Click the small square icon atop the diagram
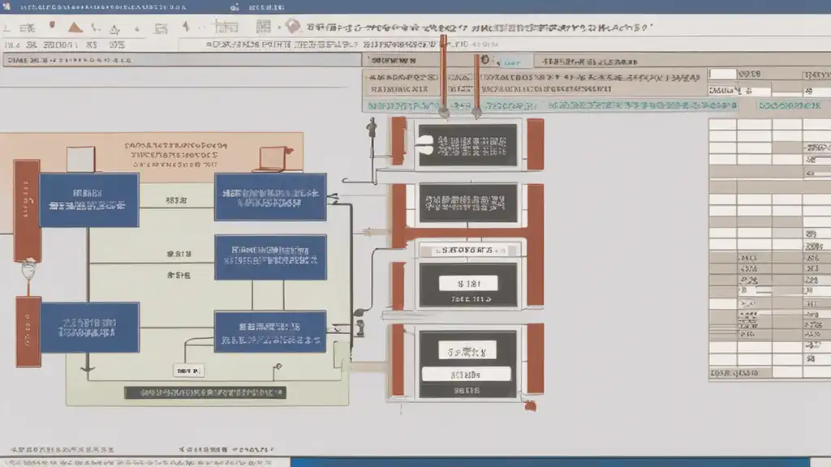Viewport: 831px width, 467px height. pos(80,158)
